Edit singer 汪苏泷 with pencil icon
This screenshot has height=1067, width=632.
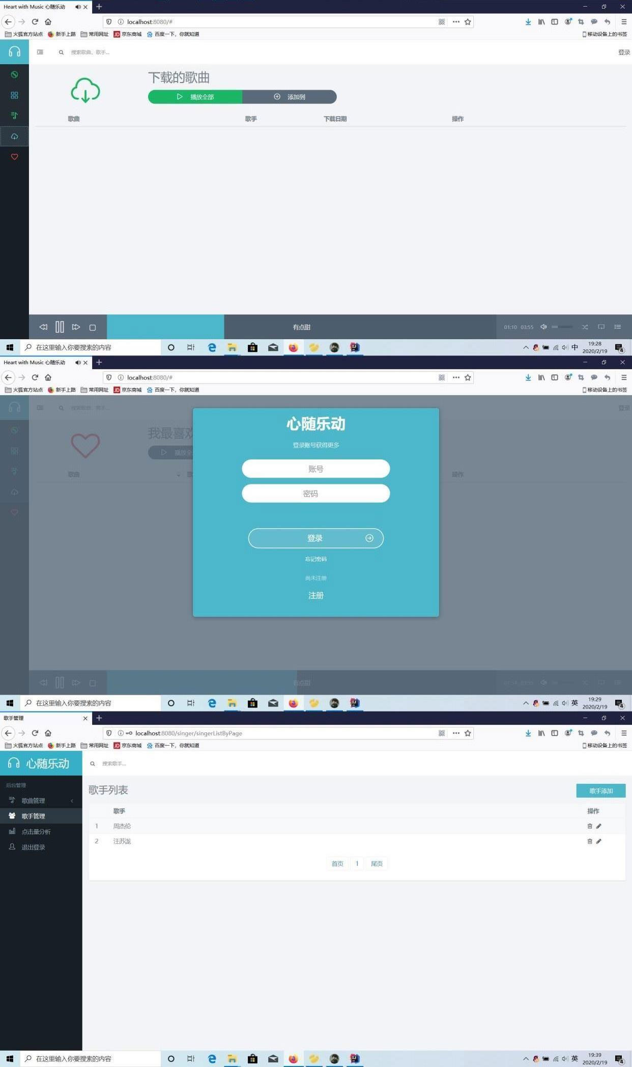pyautogui.click(x=599, y=841)
